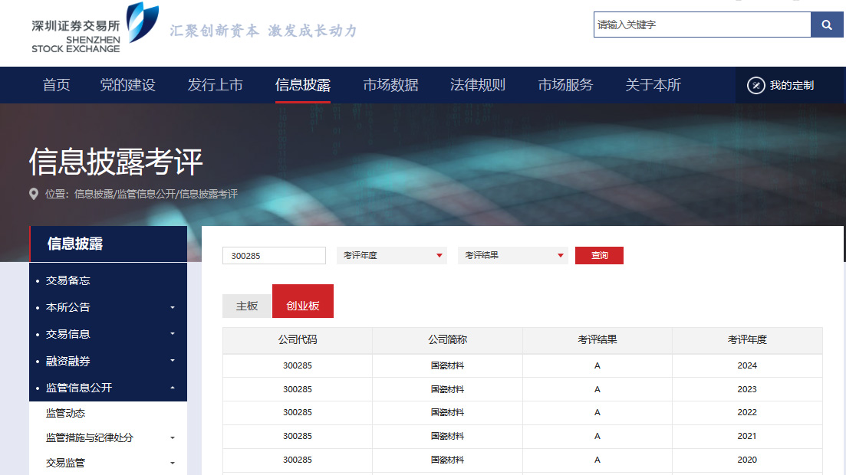Click the company code input field

[274, 256]
